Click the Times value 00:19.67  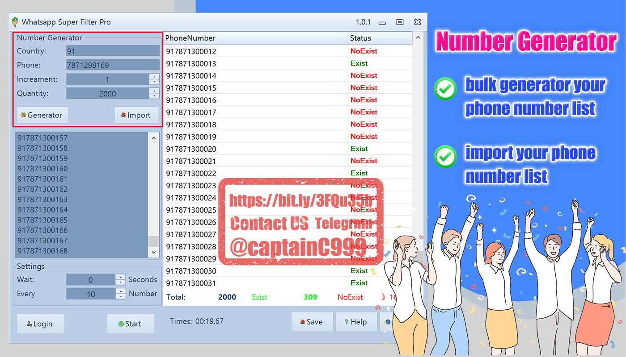coord(209,321)
